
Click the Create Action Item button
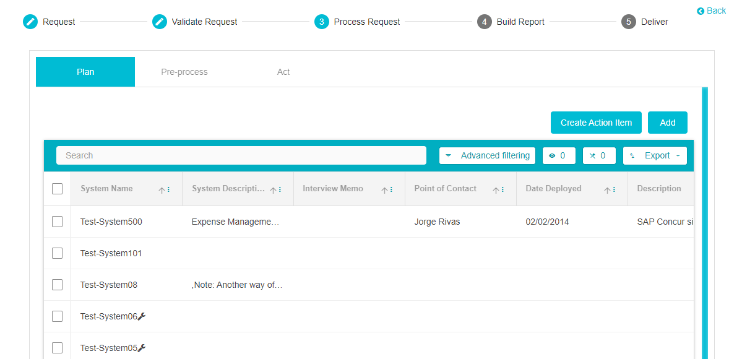tap(596, 123)
